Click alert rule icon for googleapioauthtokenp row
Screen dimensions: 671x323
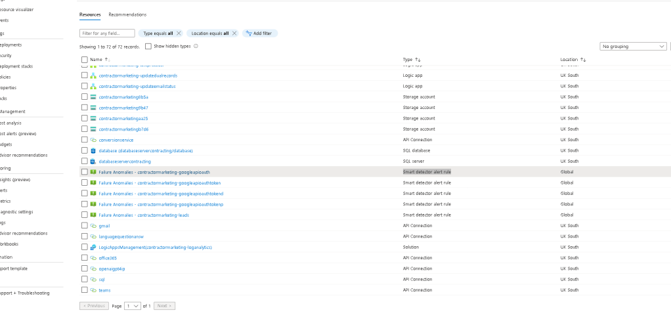point(93,204)
